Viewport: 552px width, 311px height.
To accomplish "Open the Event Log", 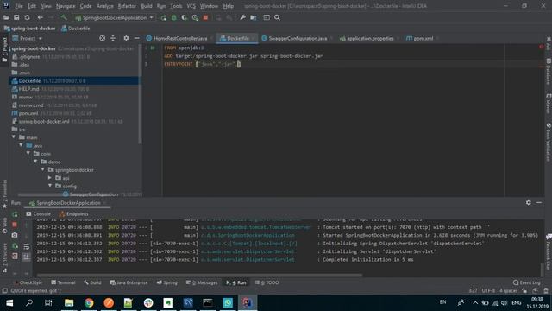I will 527,282.
